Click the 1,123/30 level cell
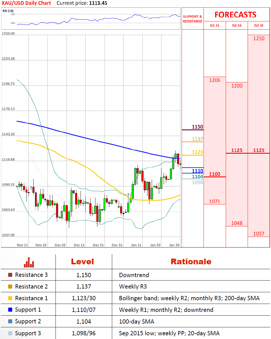 tap(84, 298)
